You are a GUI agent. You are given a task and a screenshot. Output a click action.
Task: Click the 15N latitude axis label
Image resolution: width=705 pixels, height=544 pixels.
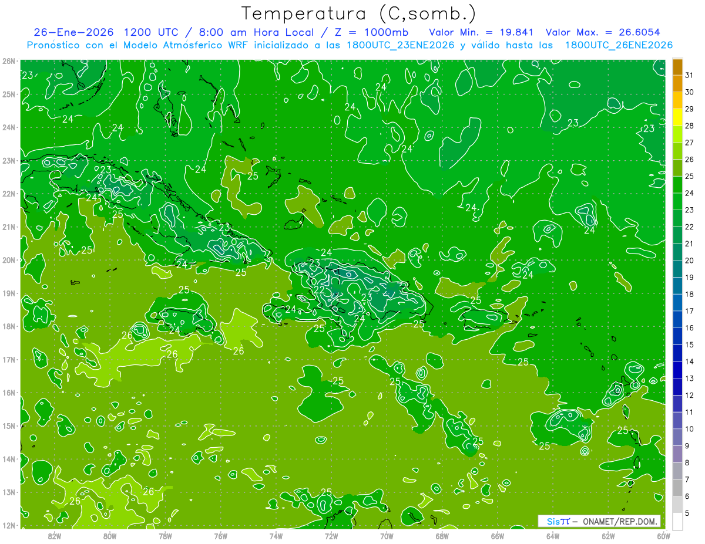tap(9, 426)
